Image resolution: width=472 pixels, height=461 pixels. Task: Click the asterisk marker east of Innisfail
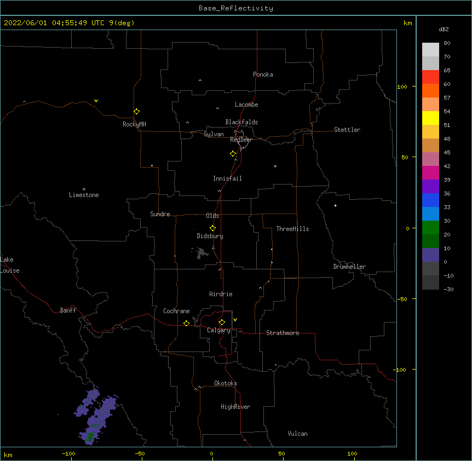[275, 166]
